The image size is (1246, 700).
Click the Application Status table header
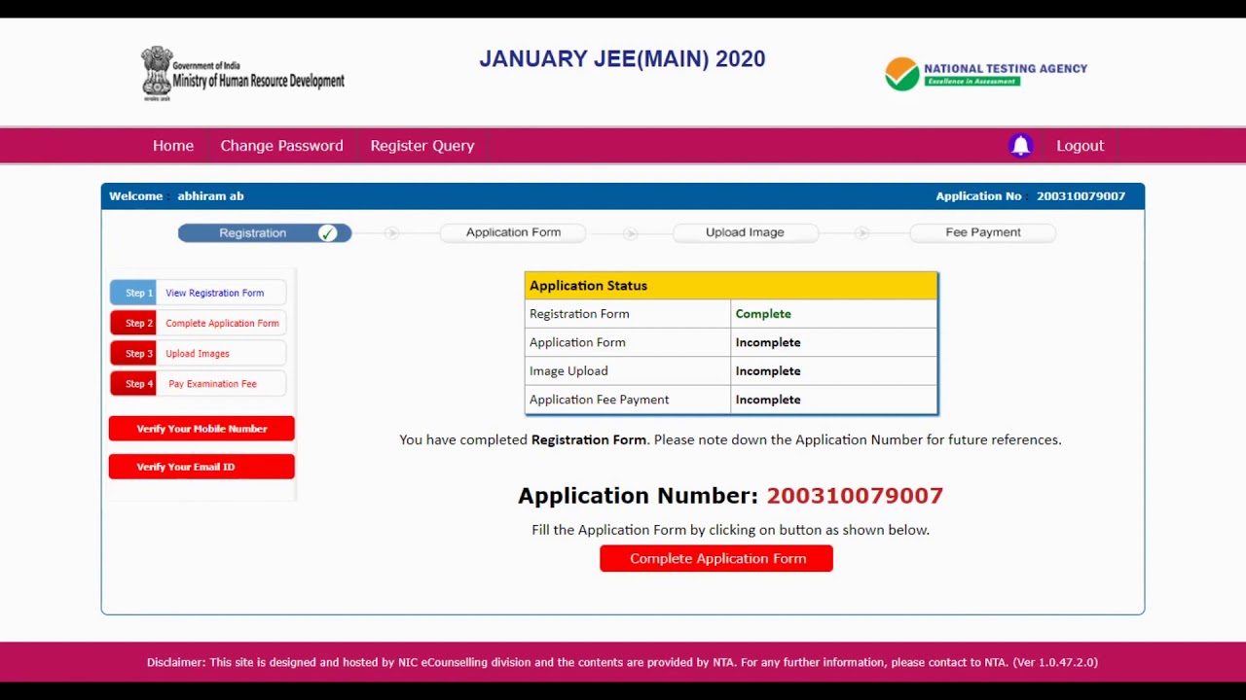[731, 286]
